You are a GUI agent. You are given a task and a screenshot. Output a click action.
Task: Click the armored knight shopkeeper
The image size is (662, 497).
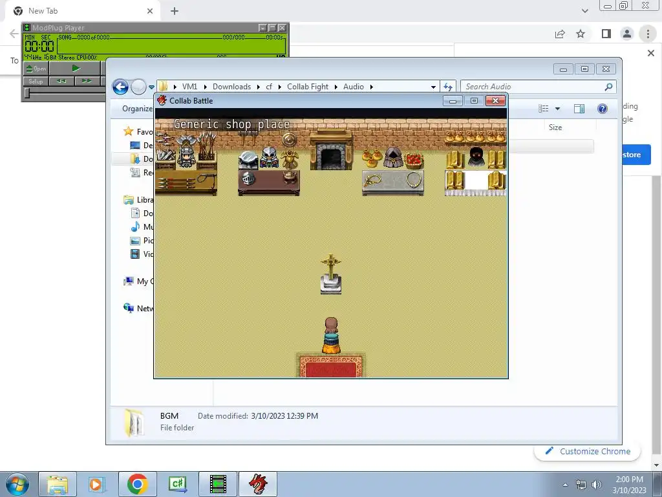(186, 156)
